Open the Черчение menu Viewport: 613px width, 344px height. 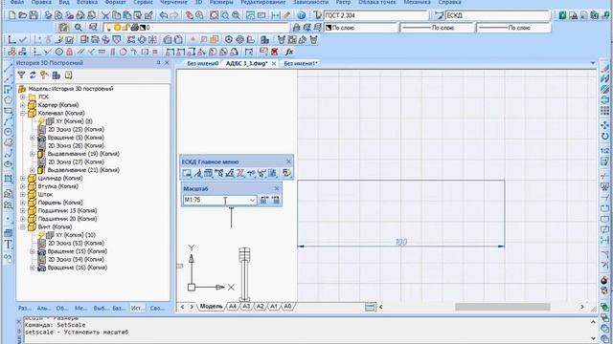173,2
